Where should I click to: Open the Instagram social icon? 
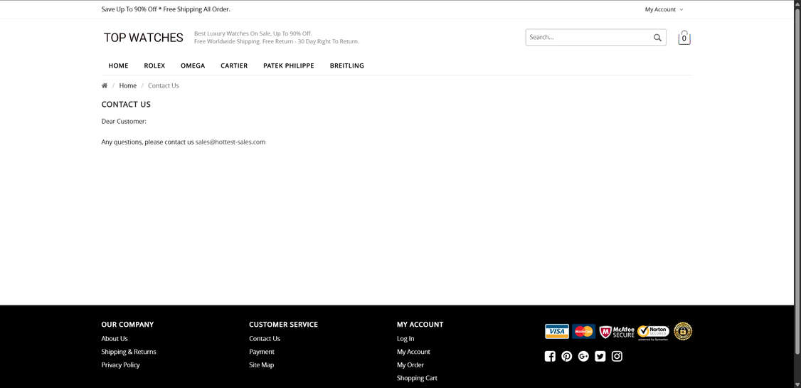point(617,356)
